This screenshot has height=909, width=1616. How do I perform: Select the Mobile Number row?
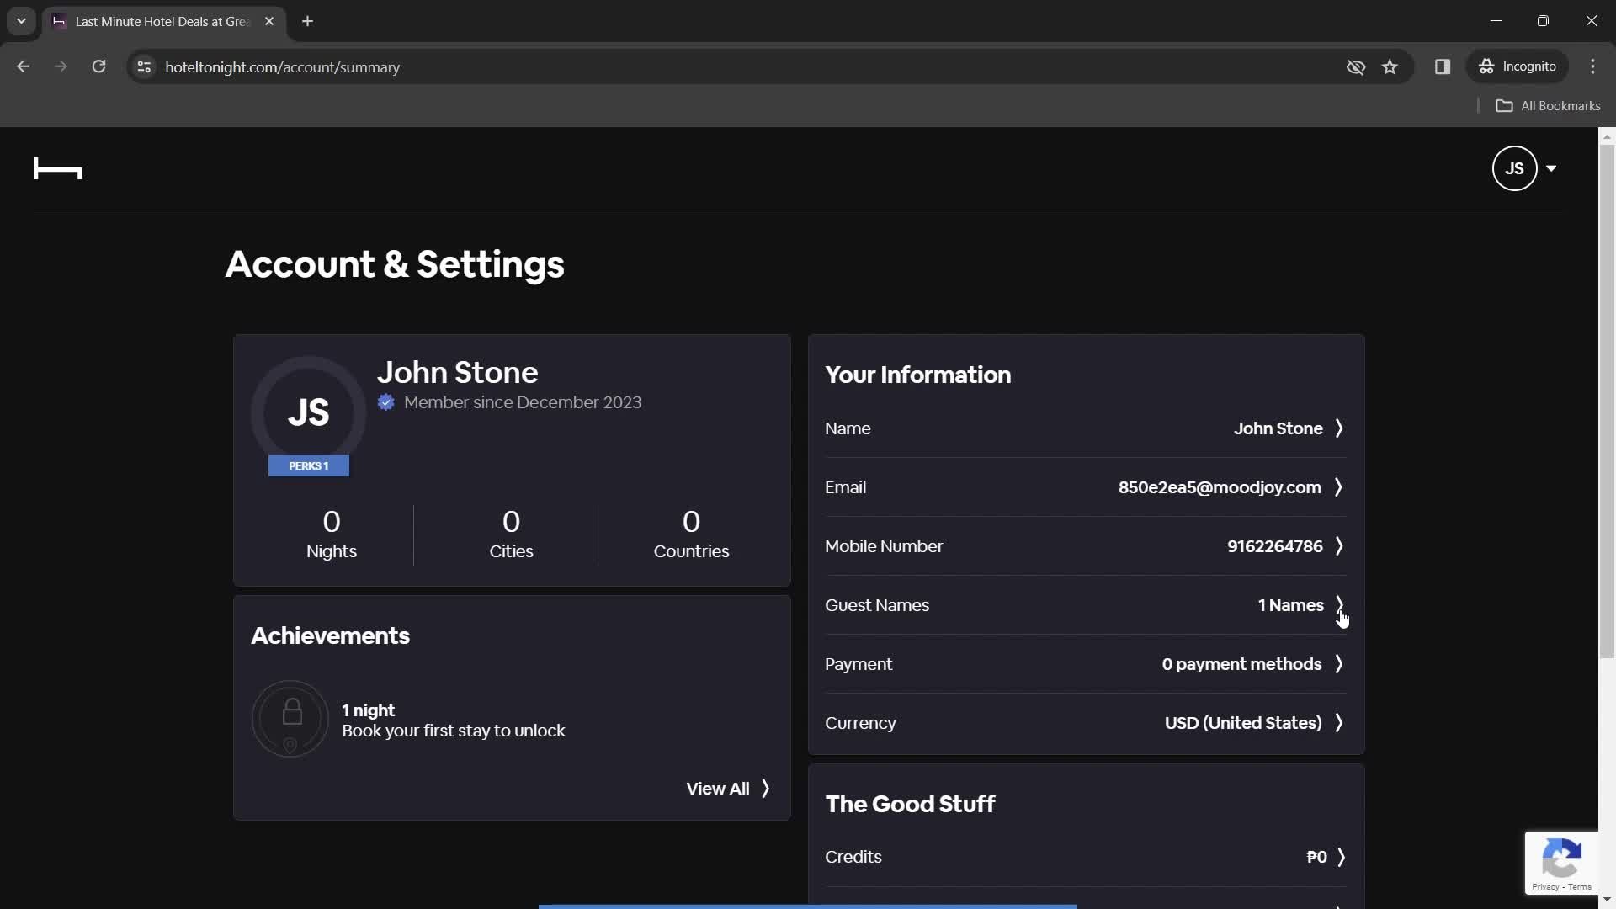(x=1086, y=546)
